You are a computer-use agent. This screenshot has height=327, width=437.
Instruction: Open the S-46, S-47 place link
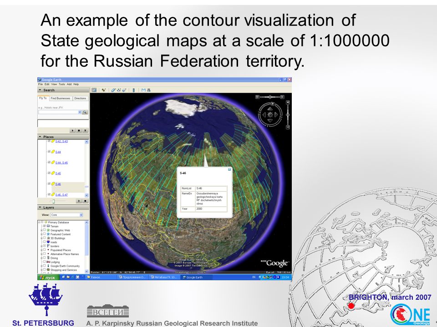click(61, 195)
